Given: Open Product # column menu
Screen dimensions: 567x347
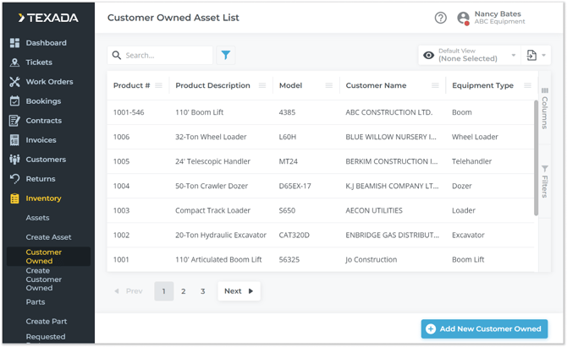Looking at the screenshot, I should pyautogui.click(x=158, y=85).
